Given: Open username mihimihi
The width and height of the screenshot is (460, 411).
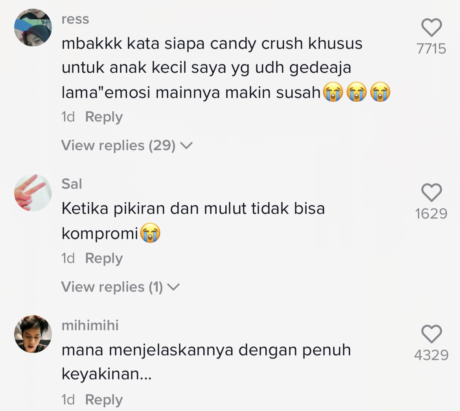Looking at the screenshot, I should coord(90,325).
